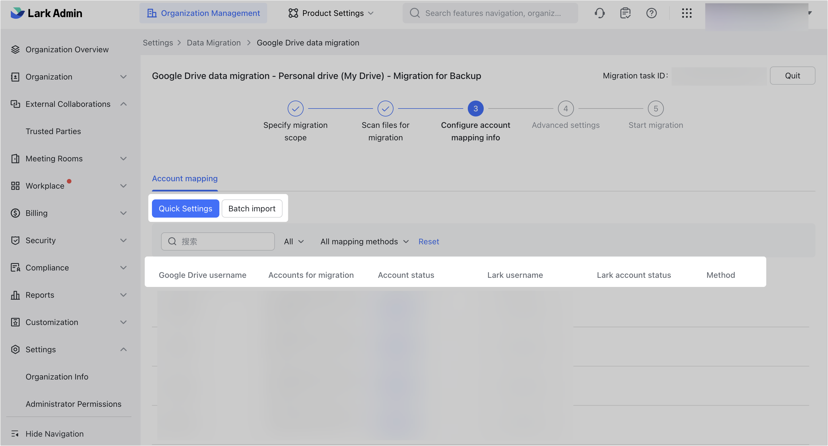Screen dimensions: 828x446
Task: Click the Security shield icon
Action: [15, 240]
